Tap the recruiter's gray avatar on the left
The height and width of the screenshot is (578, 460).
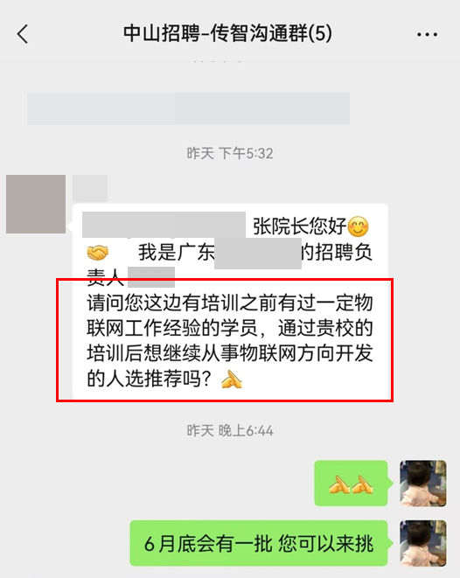pos(36,204)
